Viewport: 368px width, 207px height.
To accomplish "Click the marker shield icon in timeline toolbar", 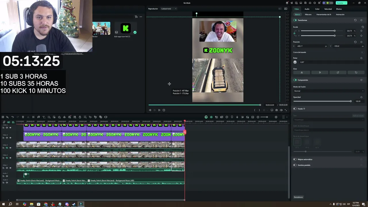I will (232, 117).
